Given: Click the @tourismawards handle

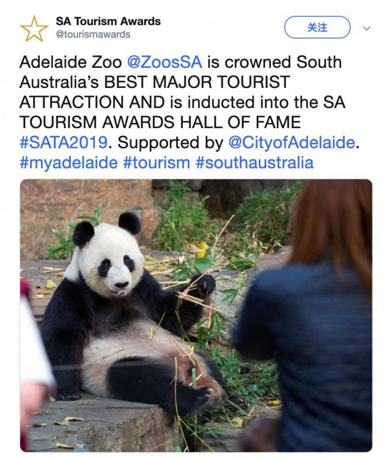Looking at the screenshot, I should [x=93, y=34].
